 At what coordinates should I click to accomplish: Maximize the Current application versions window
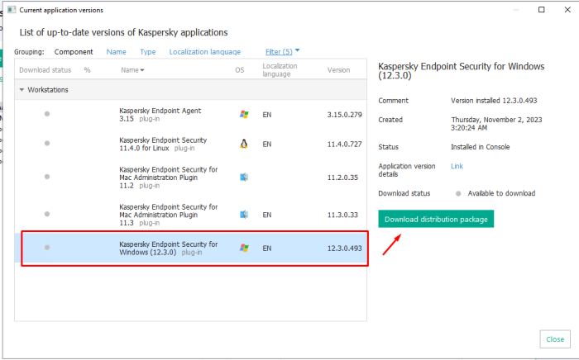[x=541, y=10]
